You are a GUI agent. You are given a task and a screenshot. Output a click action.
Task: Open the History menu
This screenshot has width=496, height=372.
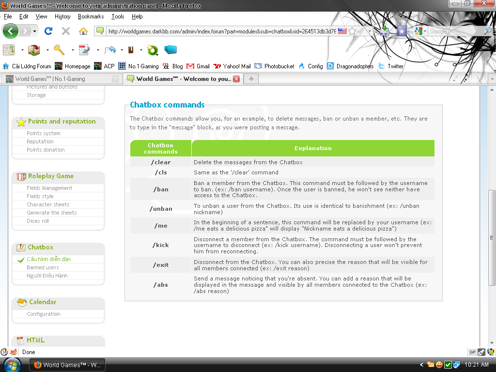coord(62,16)
